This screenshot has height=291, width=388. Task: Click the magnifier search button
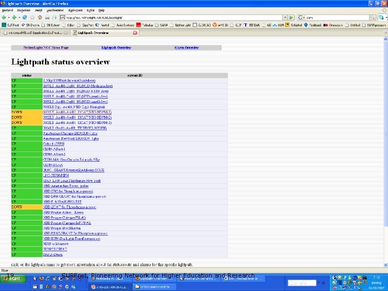pos(372,18)
